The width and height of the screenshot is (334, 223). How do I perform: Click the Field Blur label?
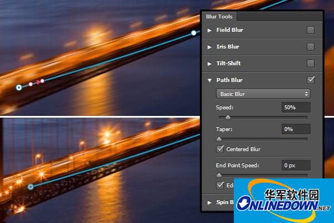(x=229, y=30)
